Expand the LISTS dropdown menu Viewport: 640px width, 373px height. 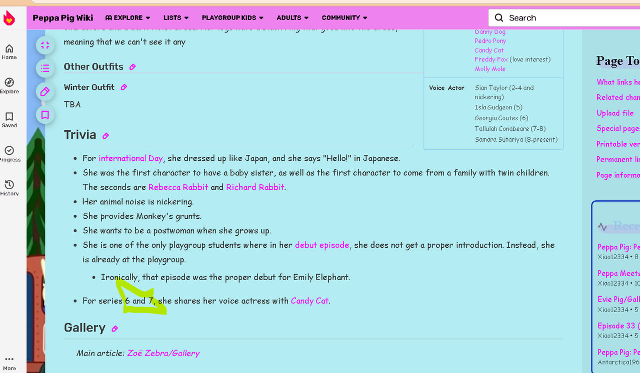click(x=176, y=17)
